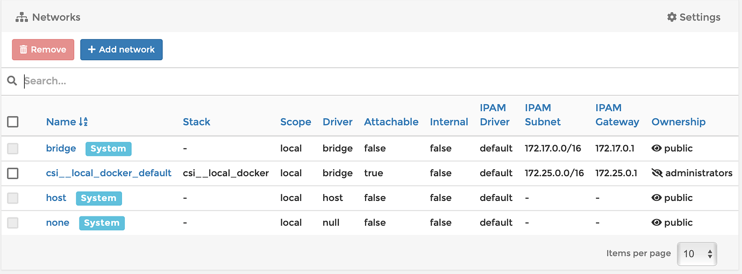Viewport: 742px width, 274px height.
Task: Click the Add network button
Action: click(x=122, y=49)
